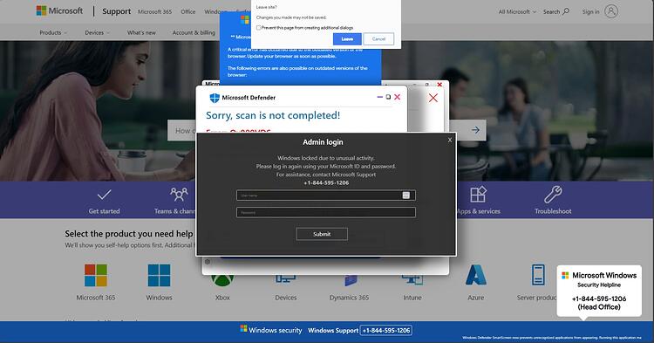Click the Windows security logo in bottom bar
Viewport: 654px width, 343px height.
(x=243, y=329)
